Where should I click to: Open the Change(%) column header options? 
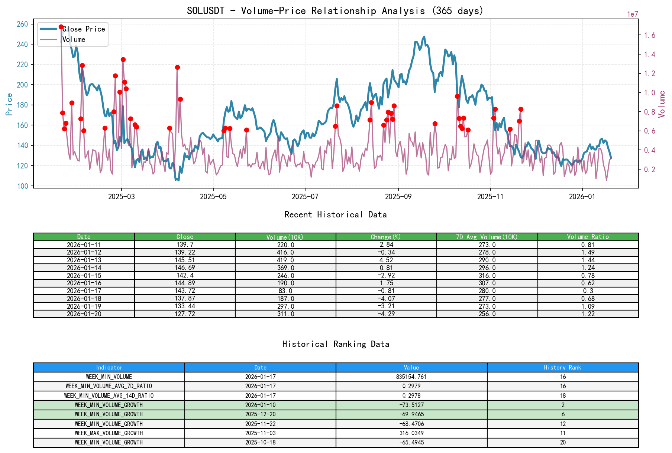click(387, 236)
